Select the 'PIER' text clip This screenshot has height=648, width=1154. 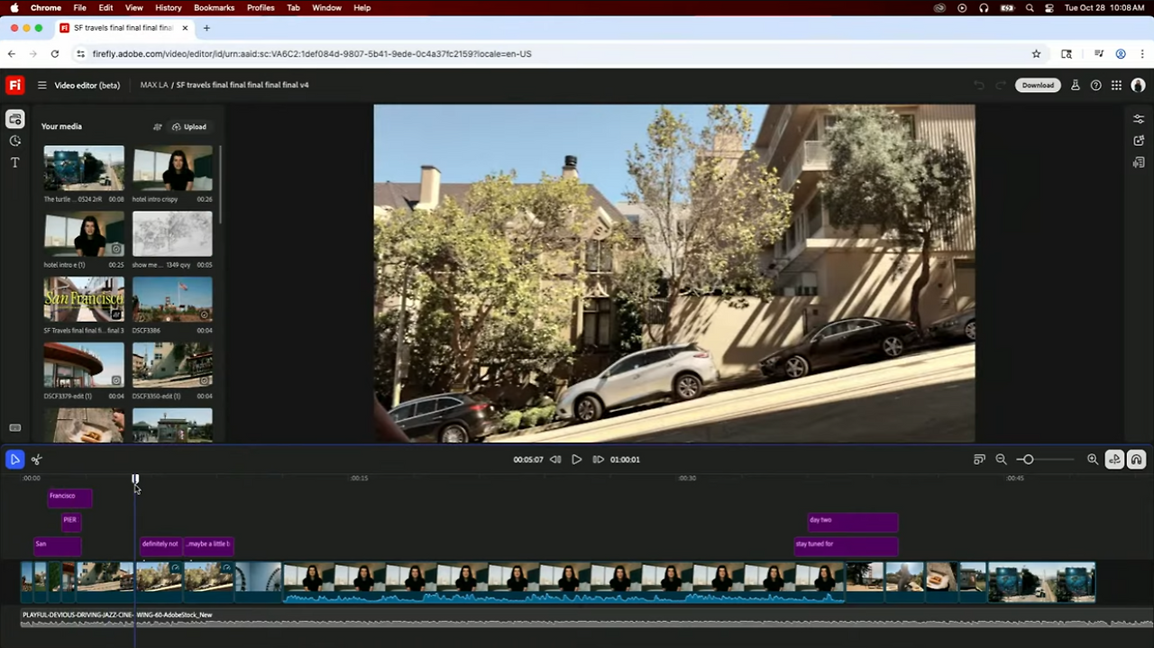tap(70, 521)
